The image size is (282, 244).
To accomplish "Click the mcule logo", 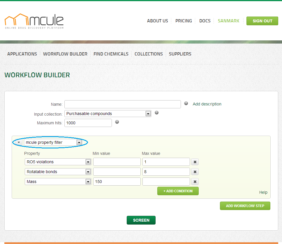I will (x=34, y=21).
